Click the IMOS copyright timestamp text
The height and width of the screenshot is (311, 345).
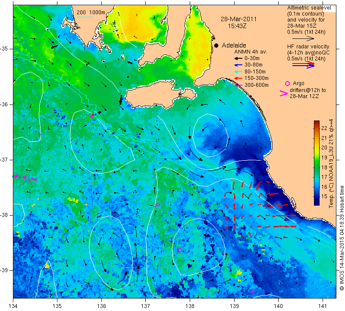point(342,238)
